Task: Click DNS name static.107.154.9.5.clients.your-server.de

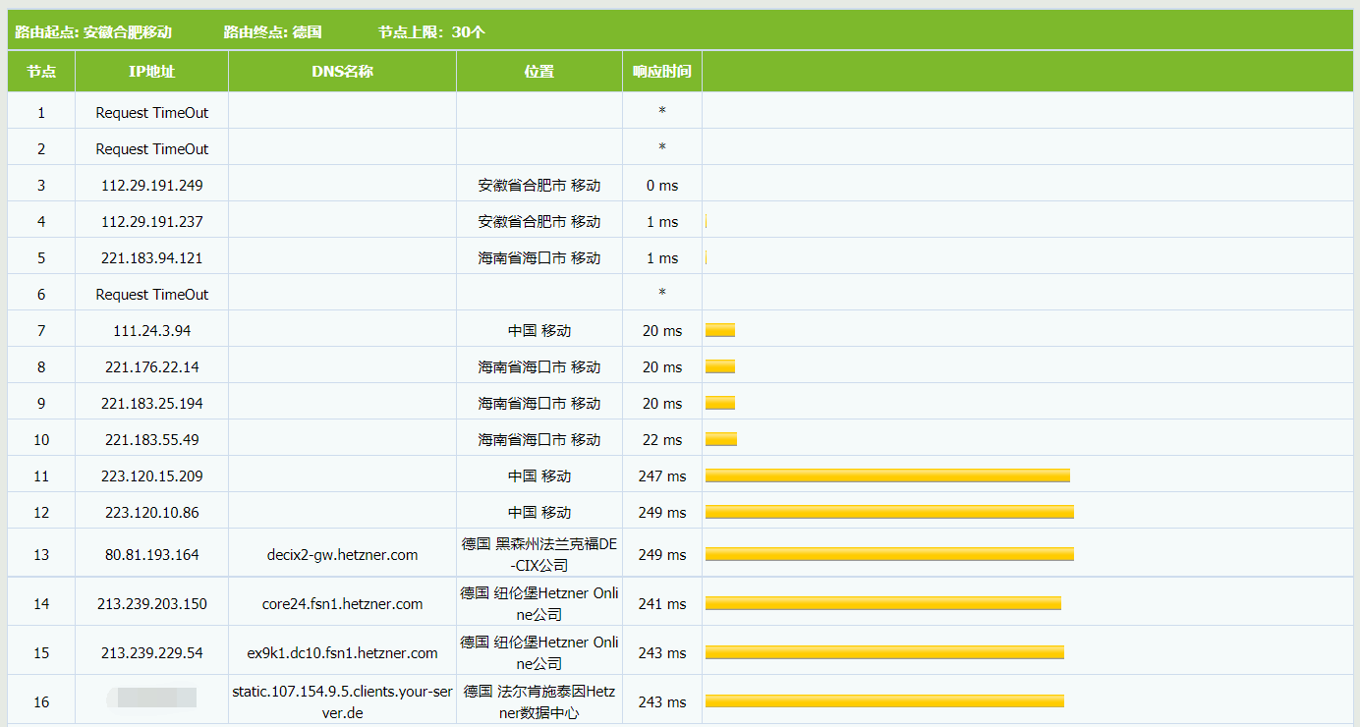Action: click(342, 701)
